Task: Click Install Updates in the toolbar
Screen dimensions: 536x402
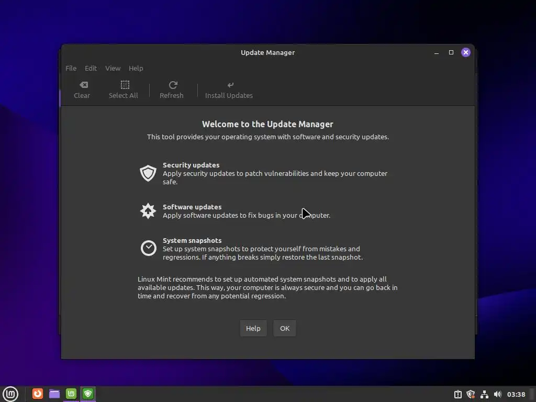Action: click(229, 90)
